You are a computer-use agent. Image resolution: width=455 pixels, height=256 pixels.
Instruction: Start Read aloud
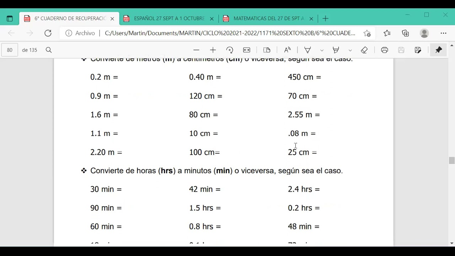(x=287, y=50)
